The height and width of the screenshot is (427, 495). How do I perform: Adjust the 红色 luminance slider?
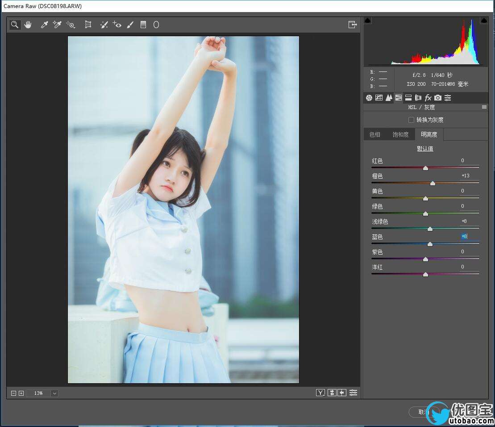[x=425, y=168]
